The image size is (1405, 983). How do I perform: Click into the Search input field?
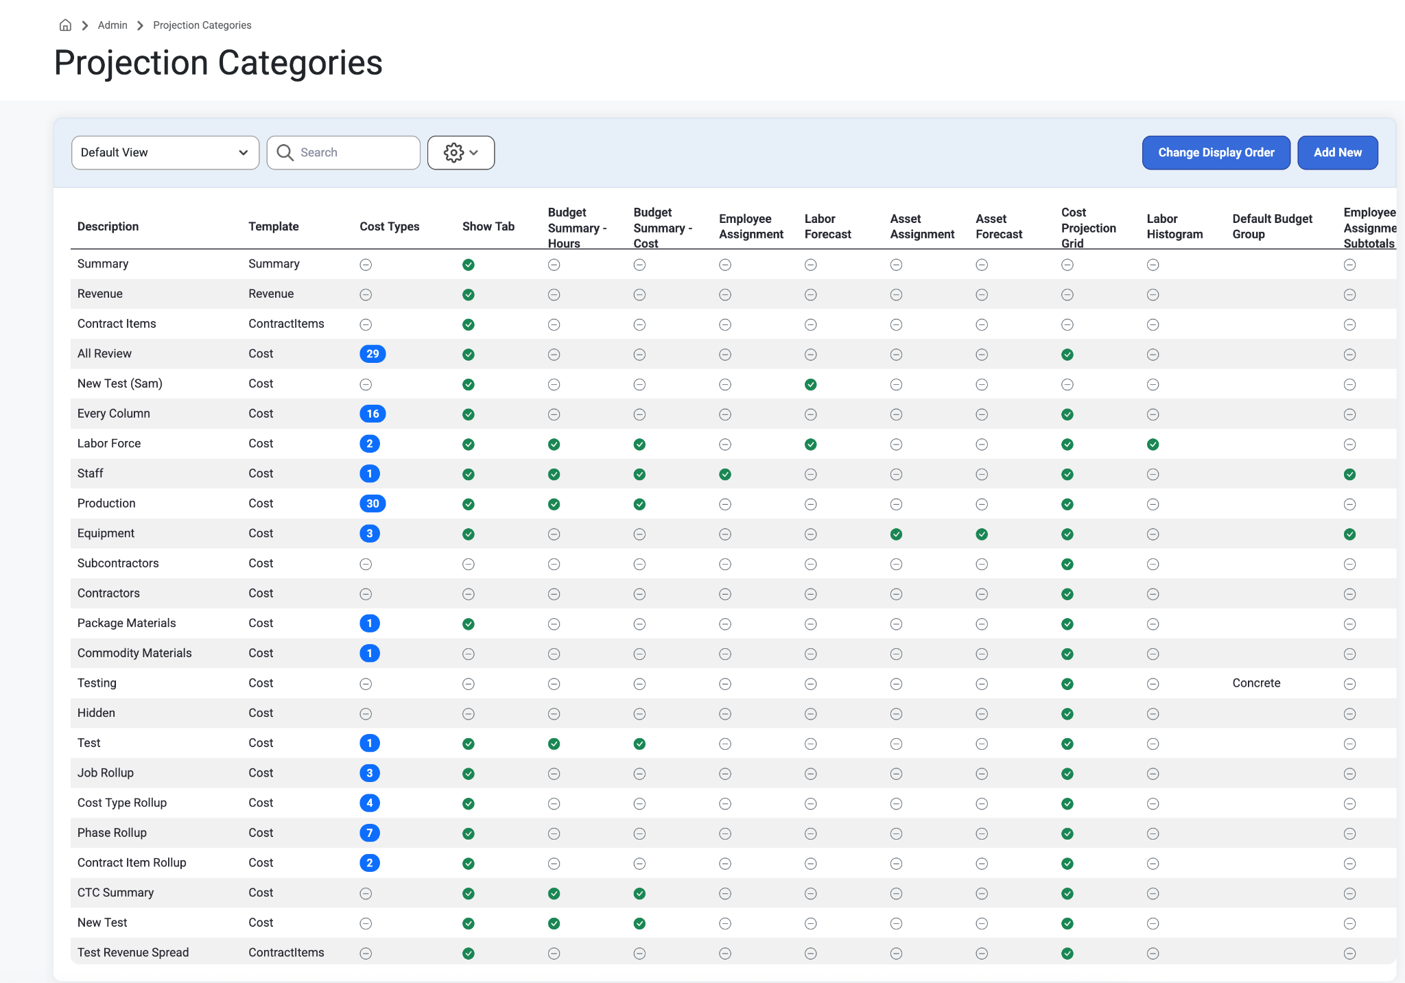[344, 152]
